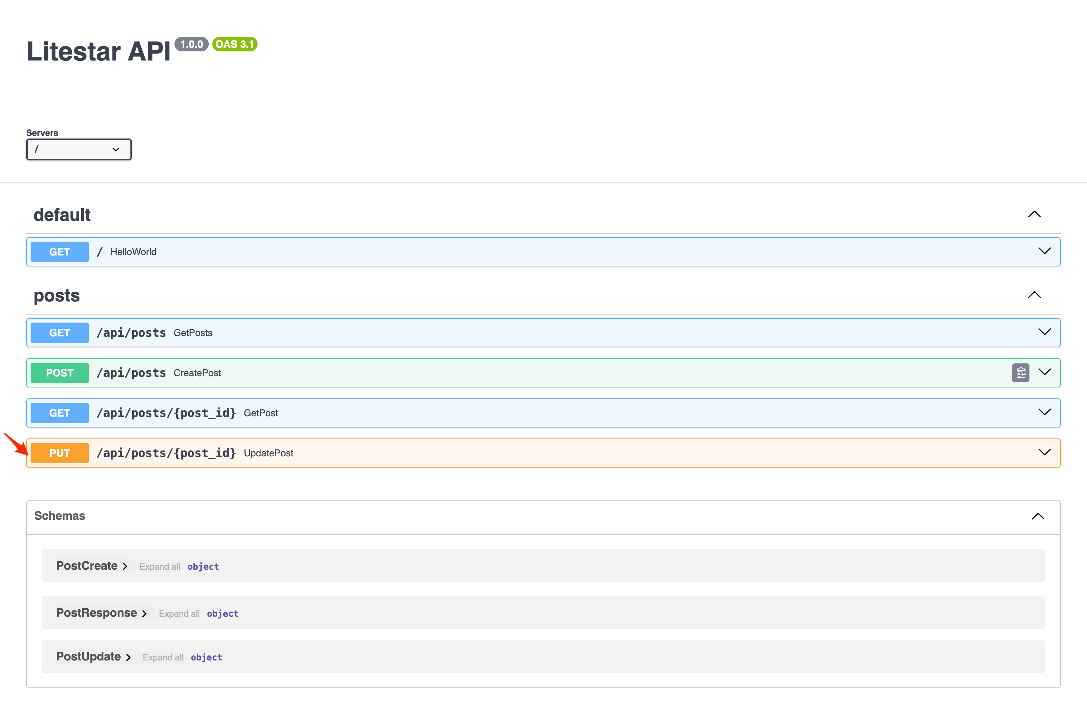The image size is (1087, 710).
Task: Click the Servers label
Action: pos(42,133)
